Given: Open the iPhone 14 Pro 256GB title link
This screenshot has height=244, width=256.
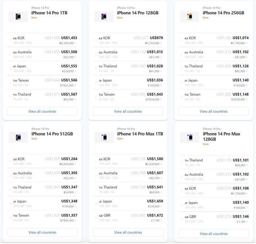Looking at the screenshot, I should (x=223, y=13).
